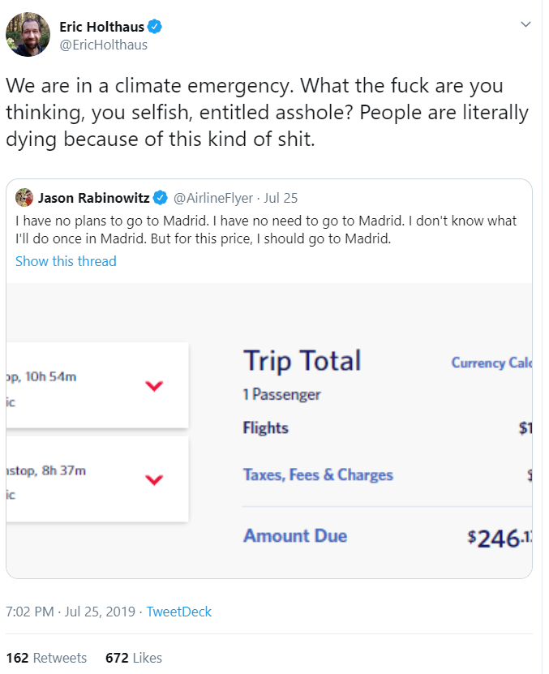549x674 pixels.
Task: Open Currency Calculator link
Action: point(490,363)
